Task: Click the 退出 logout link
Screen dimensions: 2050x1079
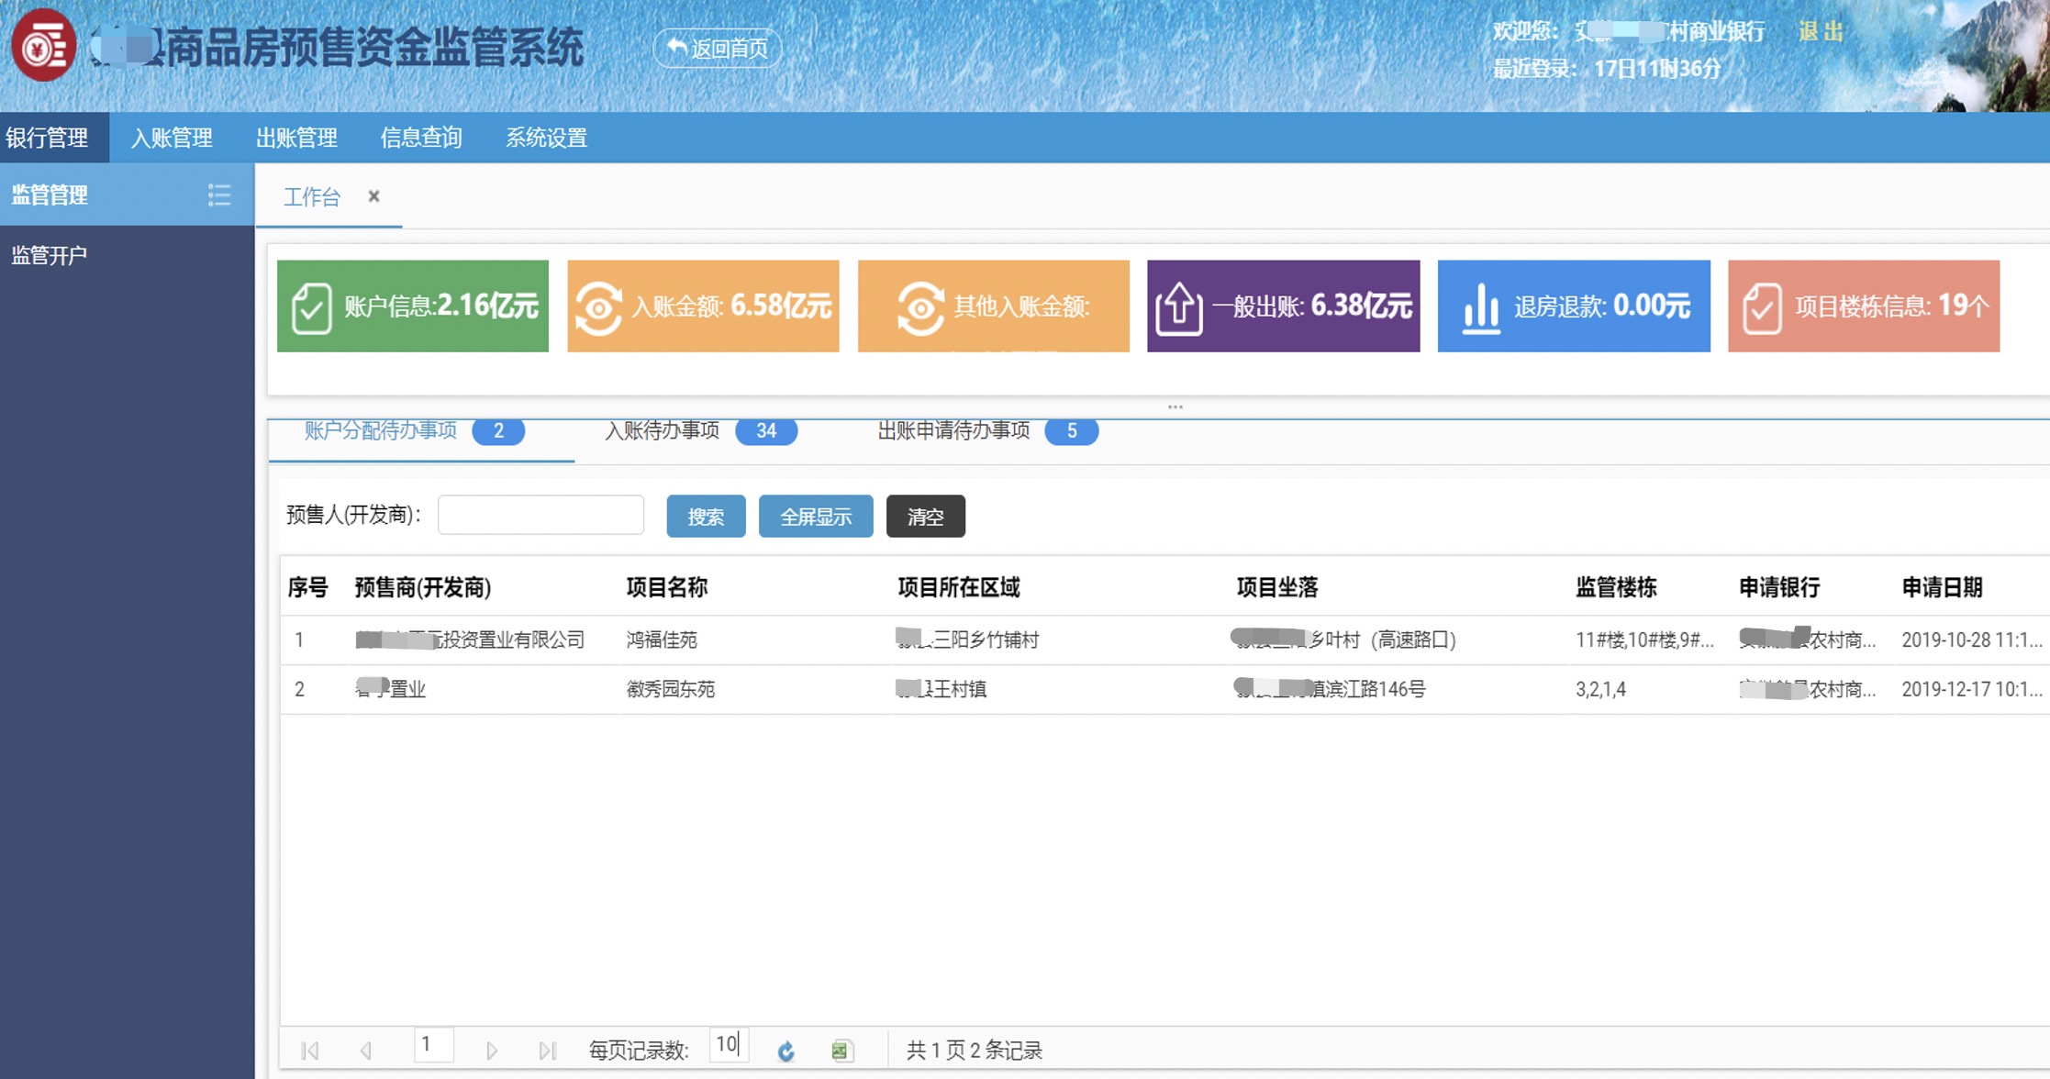Action: click(1821, 32)
